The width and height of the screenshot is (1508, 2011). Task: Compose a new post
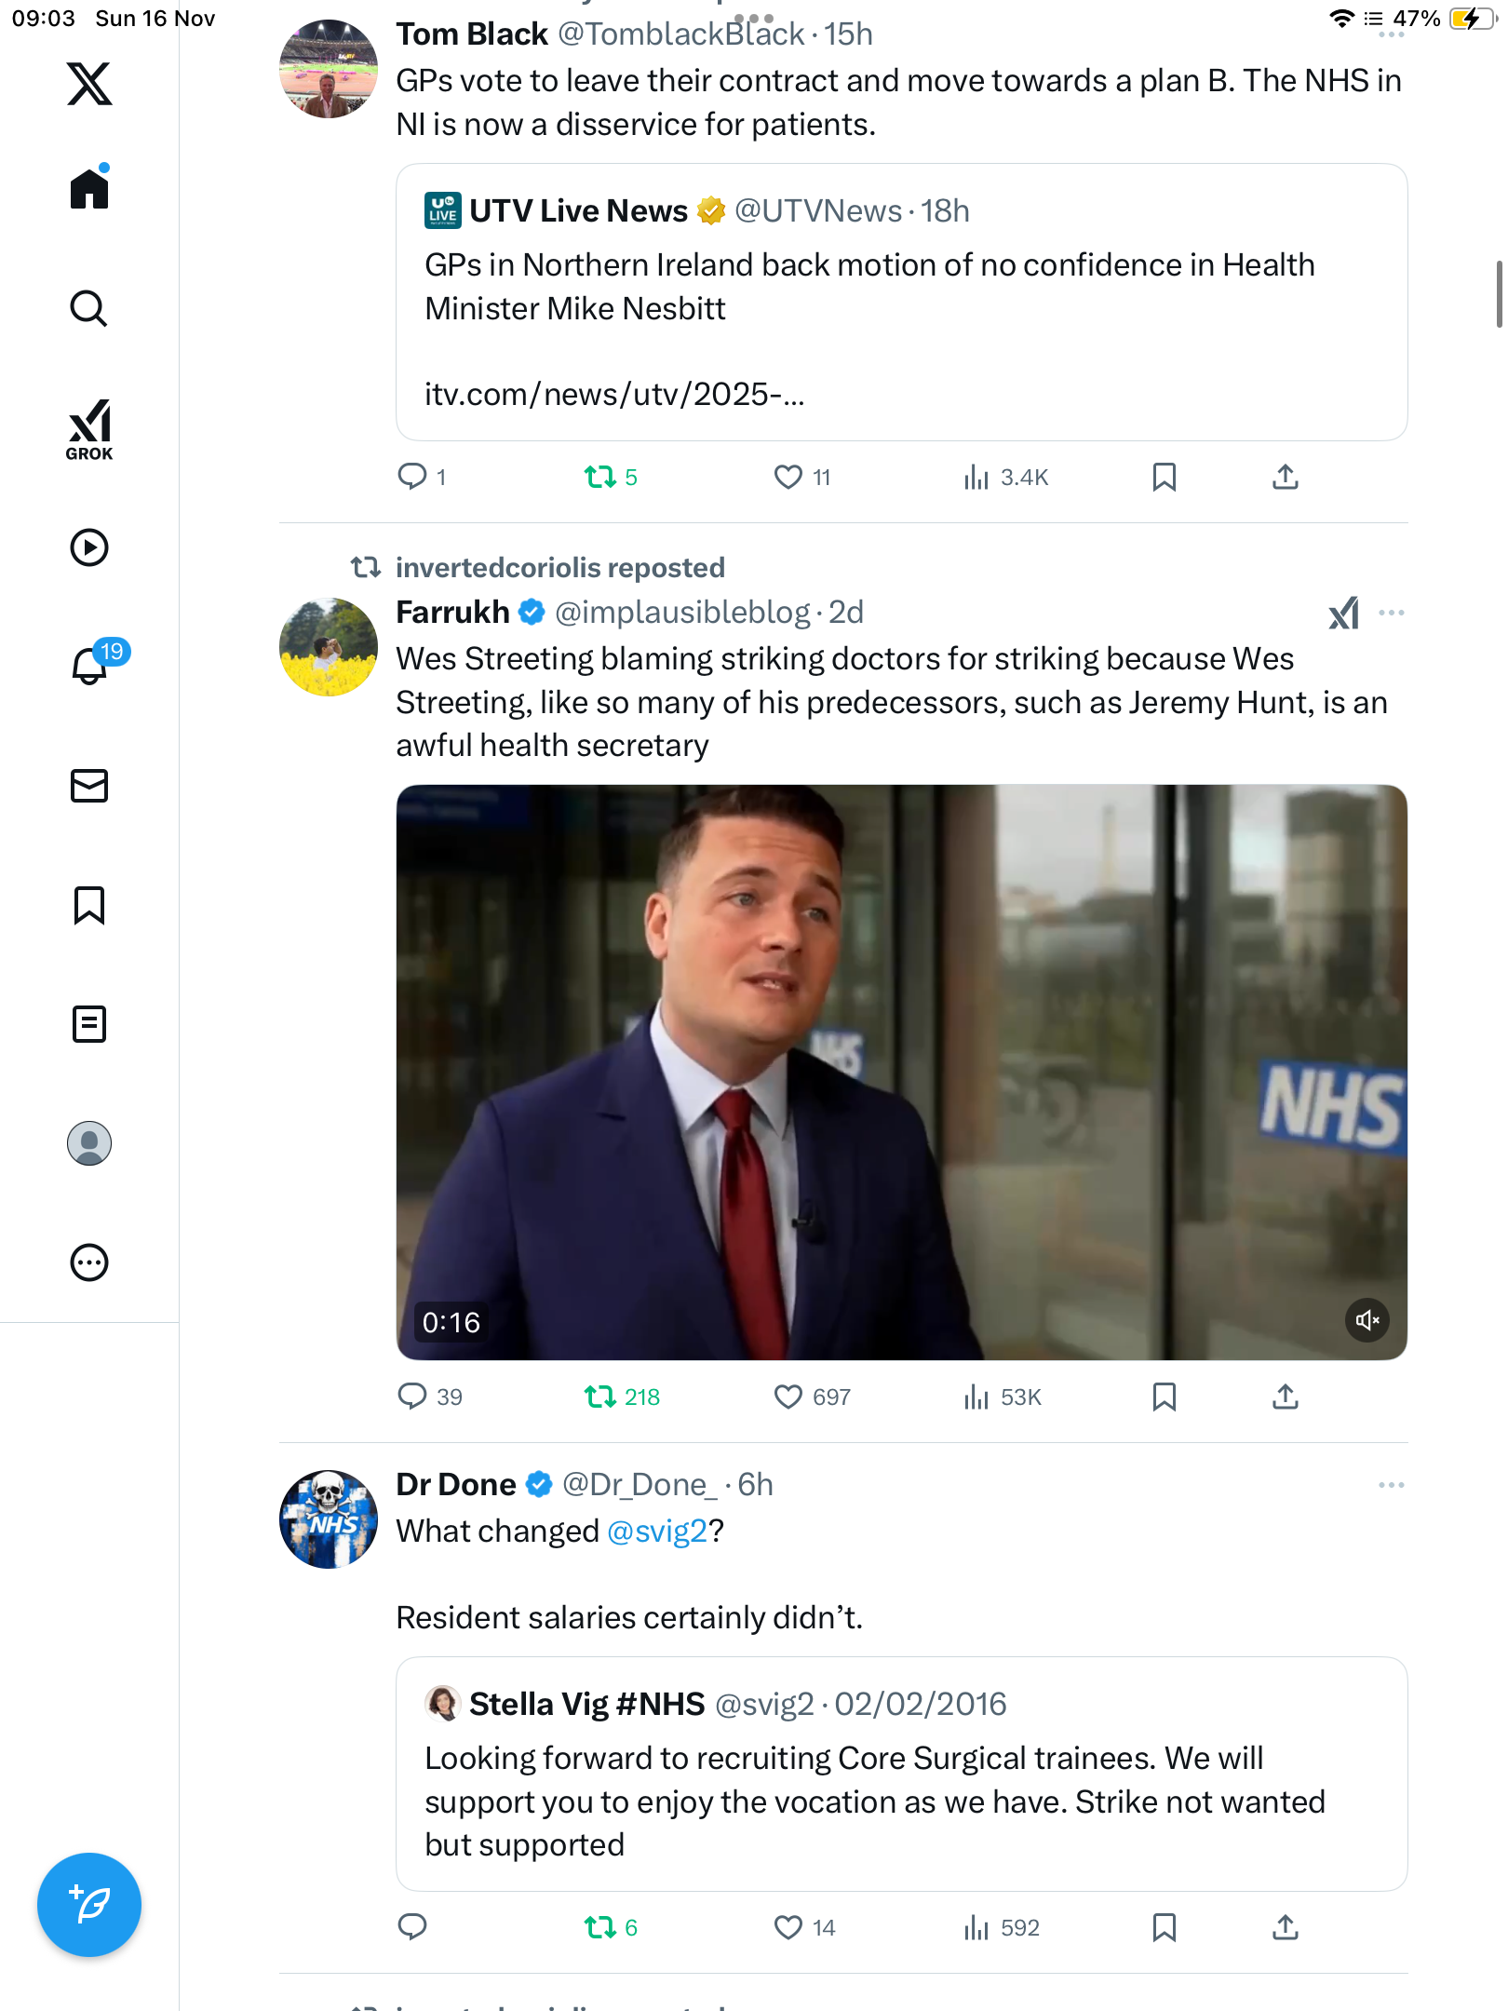pos(89,1904)
